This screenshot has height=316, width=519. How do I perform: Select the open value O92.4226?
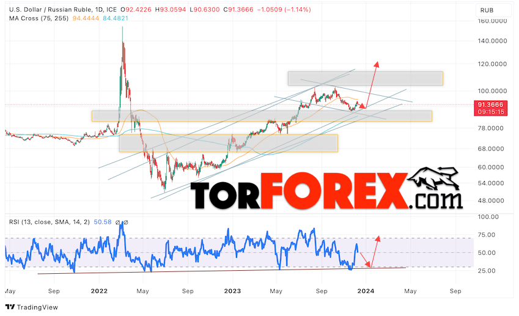coord(136,10)
